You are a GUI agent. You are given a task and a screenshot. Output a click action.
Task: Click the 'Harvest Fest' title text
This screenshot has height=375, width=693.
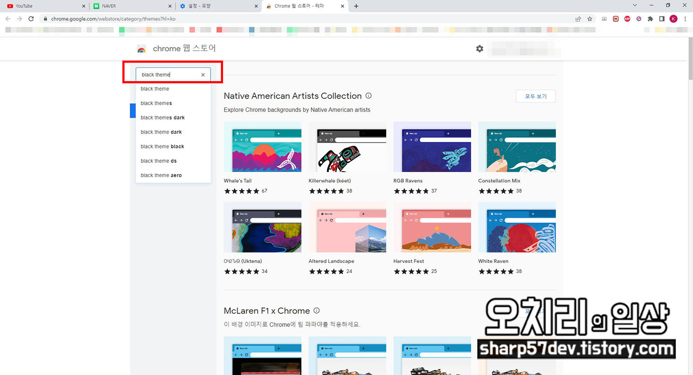click(408, 261)
